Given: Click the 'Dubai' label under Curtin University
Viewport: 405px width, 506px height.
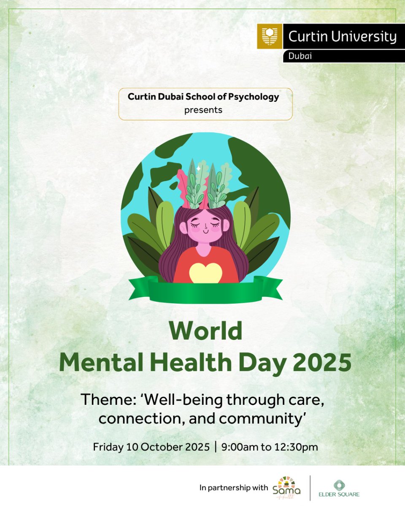Looking at the screenshot, I should click(300, 56).
